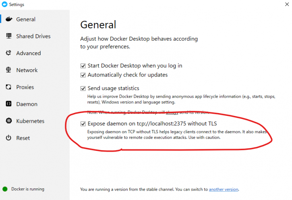Uncheck Start Docker Desktop when you log in
This screenshot has height=200, width=292.
pos(83,66)
